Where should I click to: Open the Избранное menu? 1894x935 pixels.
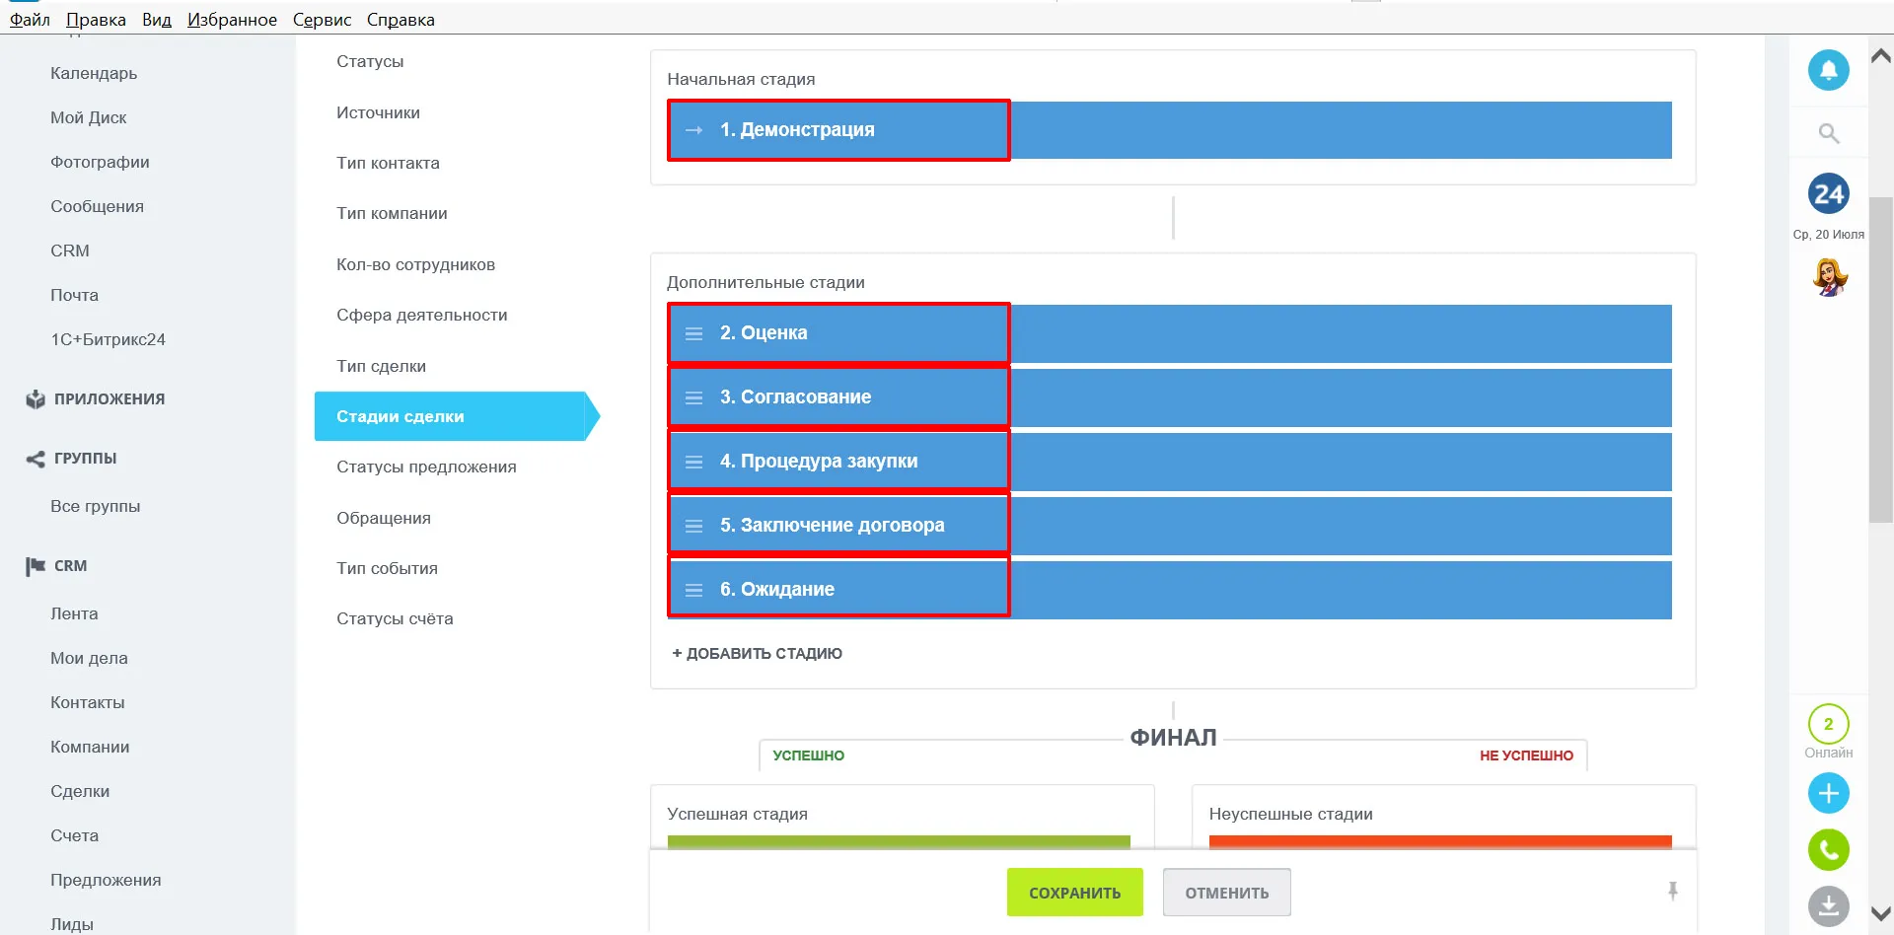(232, 20)
